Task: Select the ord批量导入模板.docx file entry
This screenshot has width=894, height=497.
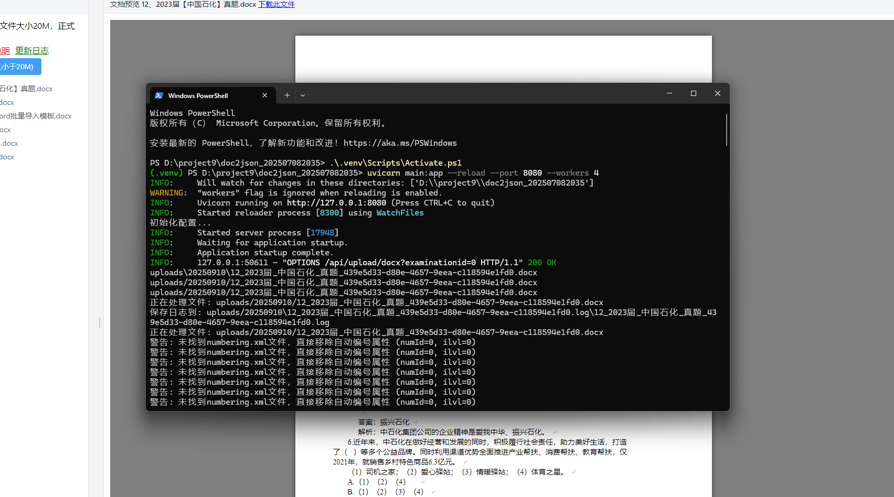Action: [x=36, y=116]
